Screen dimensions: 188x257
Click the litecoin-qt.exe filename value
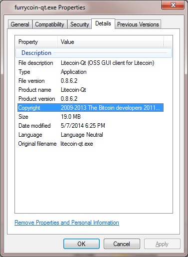click(77, 144)
